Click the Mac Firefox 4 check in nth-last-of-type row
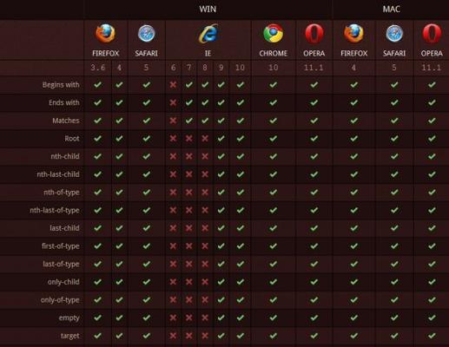Screen dimensions: 449x347 pyautogui.click(x=353, y=210)
